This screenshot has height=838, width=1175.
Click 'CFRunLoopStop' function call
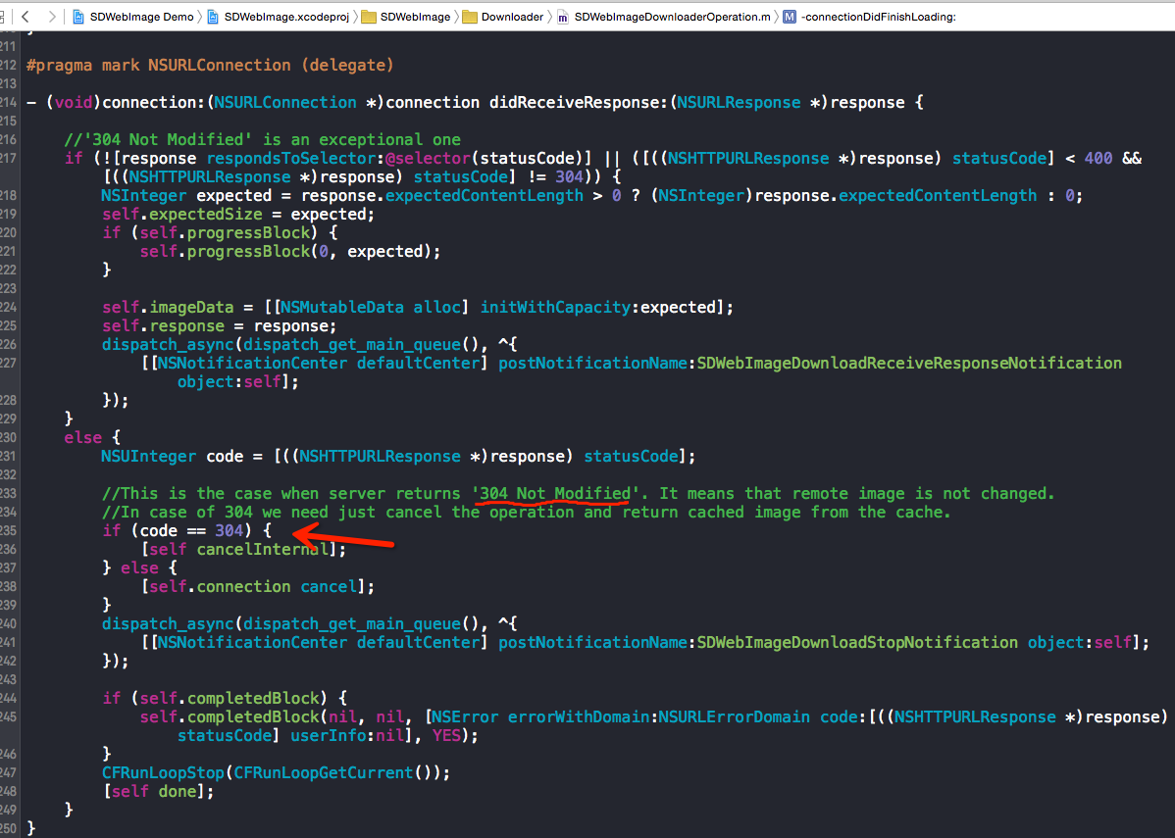pyautogui.click(x=163, y=773)
